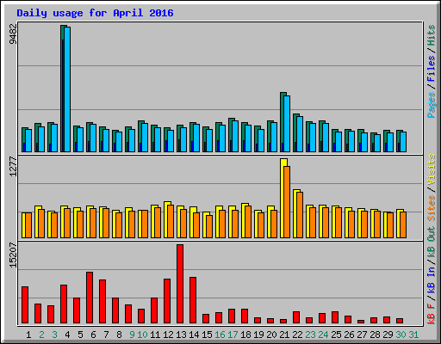Click day 24 on the x-axis
The height and width of the screenshot is (344, 441).
point(323,335)
